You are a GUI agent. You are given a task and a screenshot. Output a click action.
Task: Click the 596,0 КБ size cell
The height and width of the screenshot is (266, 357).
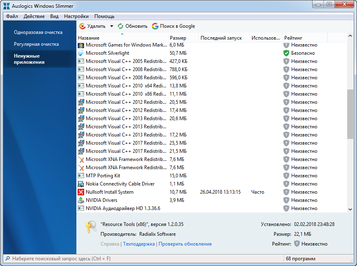coord(178,78)
